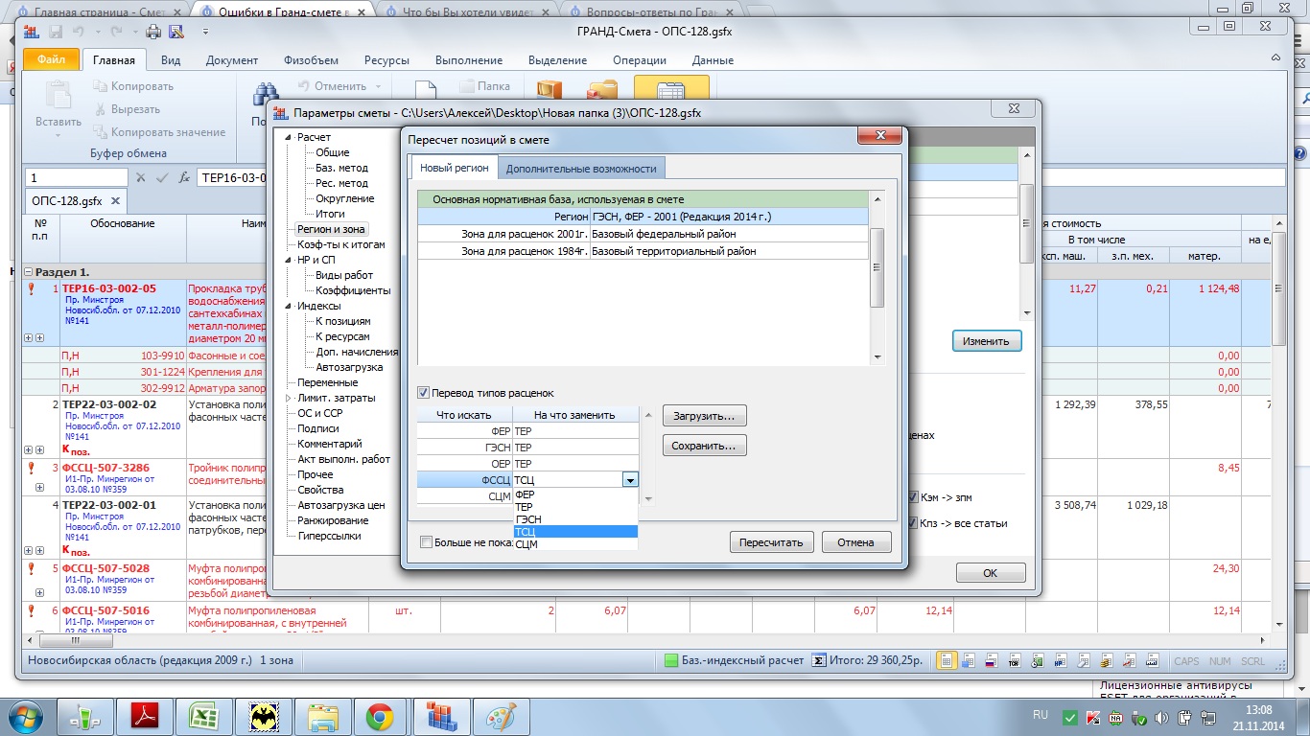Open the Выполнение ribbon tab
Screen dimensions: 1310x736
click(x=469, y=60)
